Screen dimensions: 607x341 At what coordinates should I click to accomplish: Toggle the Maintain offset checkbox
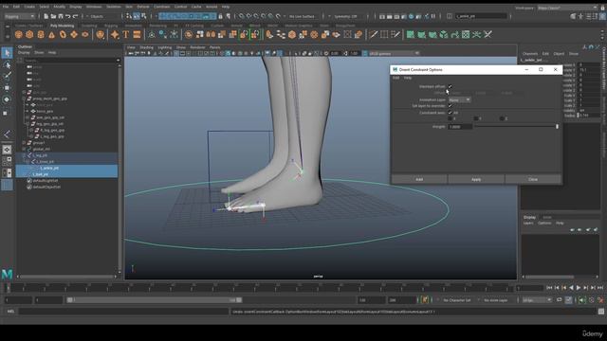tap(450, 86)
